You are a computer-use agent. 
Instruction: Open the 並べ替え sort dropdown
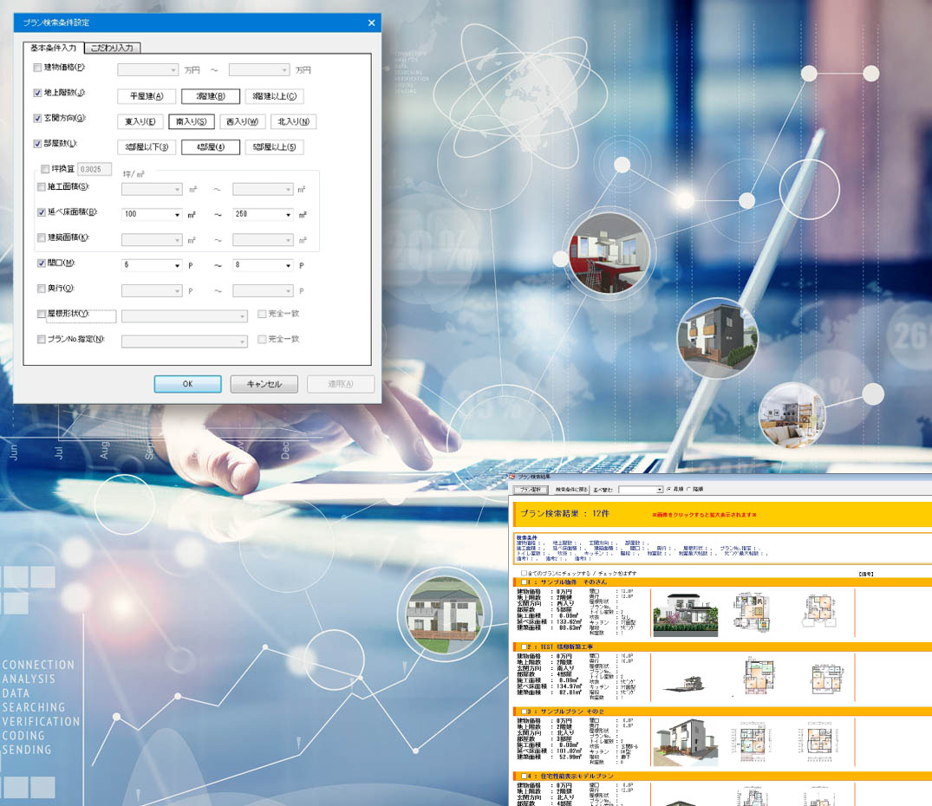[641, 490]
